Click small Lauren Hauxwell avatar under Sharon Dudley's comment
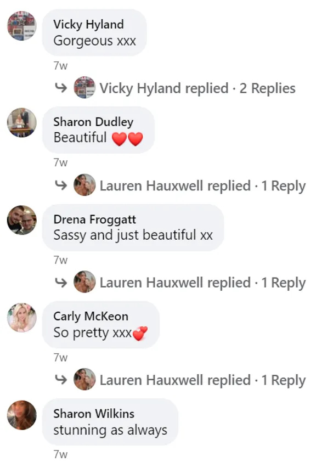The height and width of the screenshot is (462, 316). pyautogui.click(x=84, y=185)
